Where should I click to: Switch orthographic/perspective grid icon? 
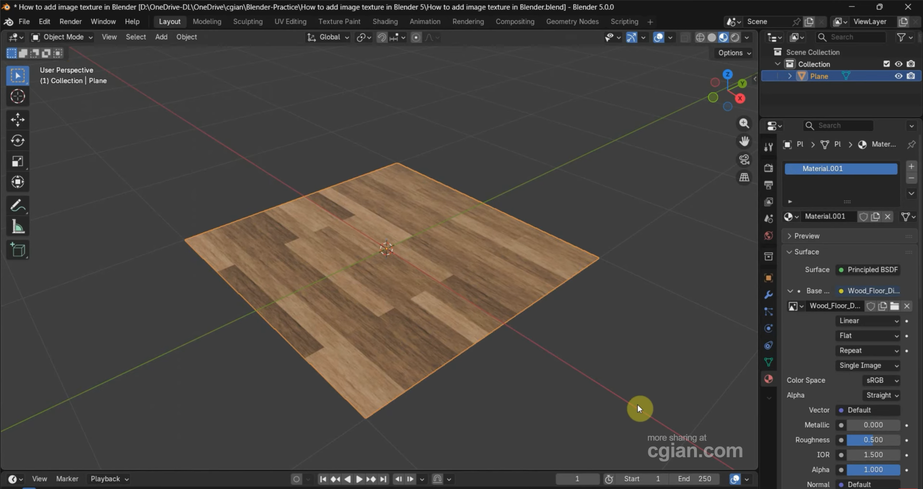(744, 177)
